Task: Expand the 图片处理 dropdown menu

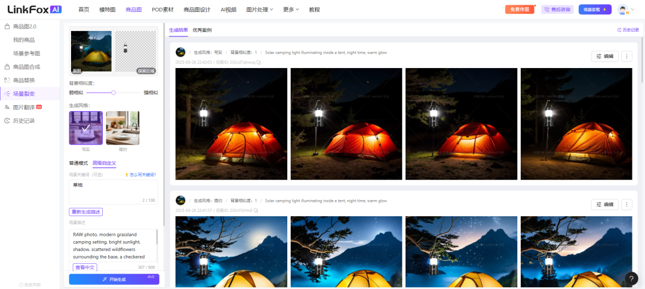Action: [260, 10]
